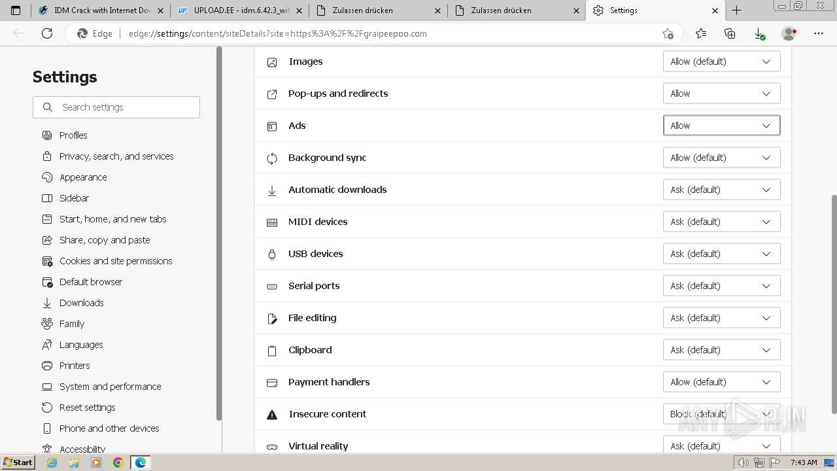Switch to the UPLOAD.EE idm tab
This screenshot has width=837, height=471.
pos(240,10)
